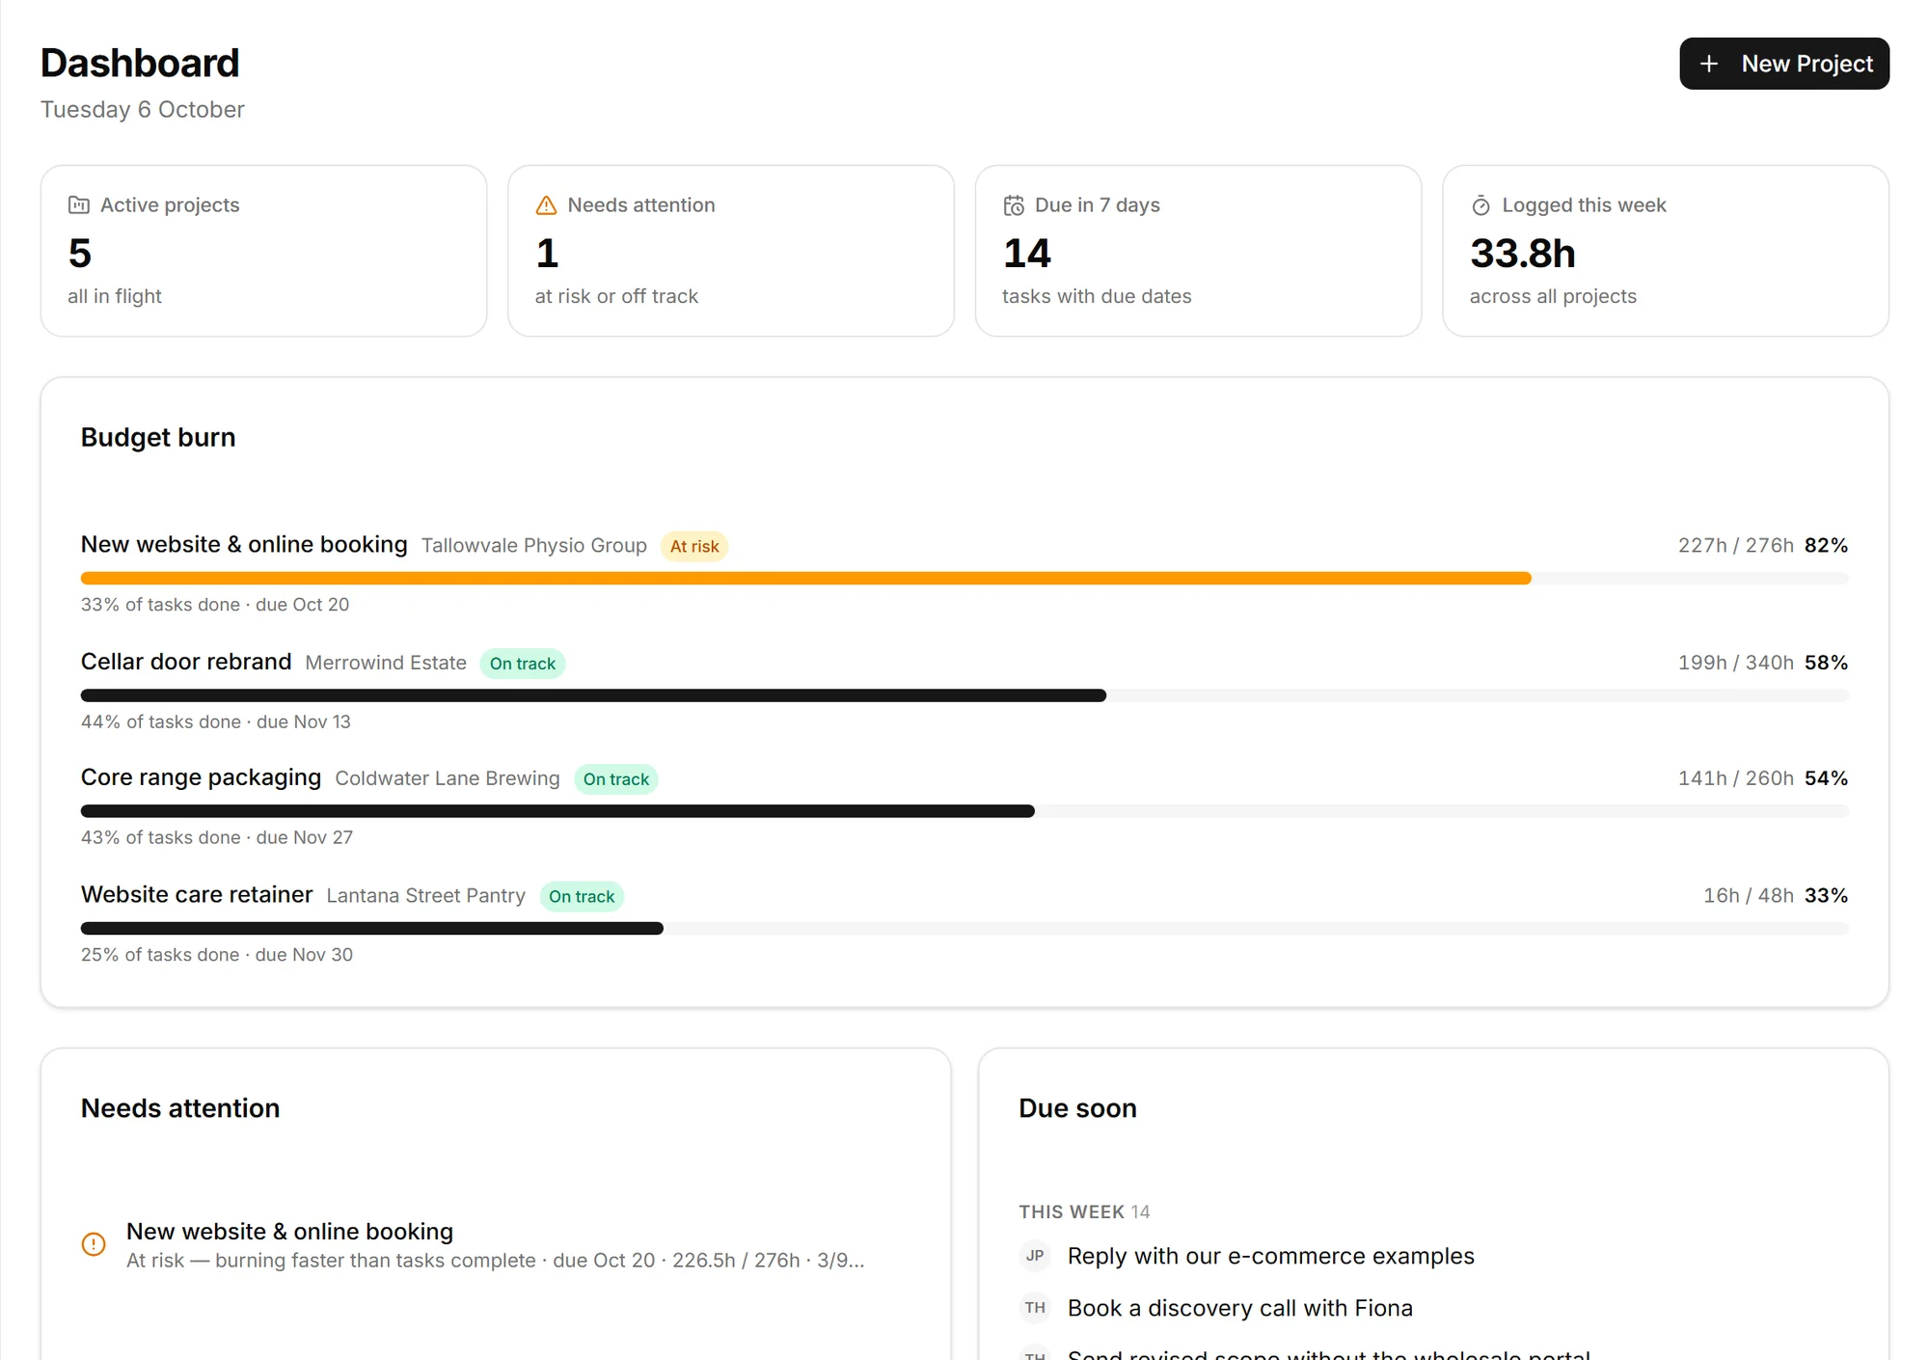Click "33% of tasks done · due Oct 20"
Image resolution: width=1929 pixels, height=1360 pixels.
point(215,605)
